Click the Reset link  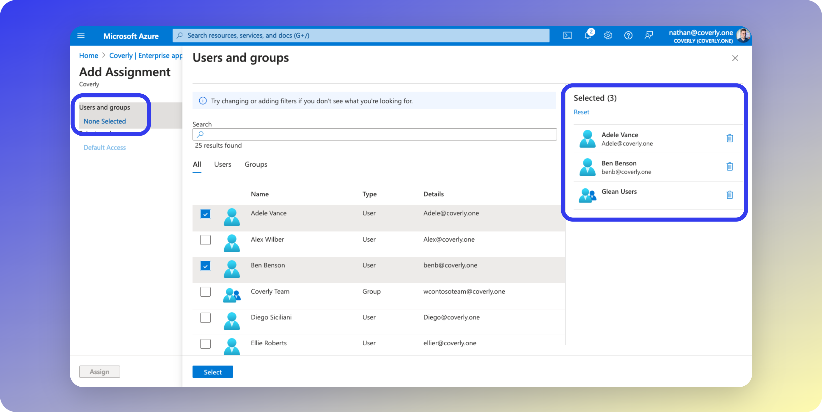coord(581,112)
